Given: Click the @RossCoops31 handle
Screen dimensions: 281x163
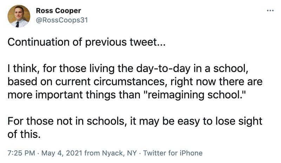Looking at the screenshot, I should (x=62, y=20).
